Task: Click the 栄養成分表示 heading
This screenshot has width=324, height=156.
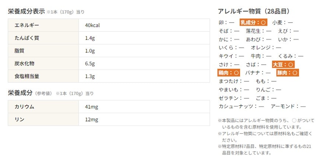Action: click(x=26, y=11)
